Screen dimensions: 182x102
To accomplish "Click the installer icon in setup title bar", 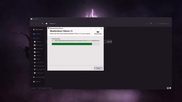I will (x=49, y=28).
